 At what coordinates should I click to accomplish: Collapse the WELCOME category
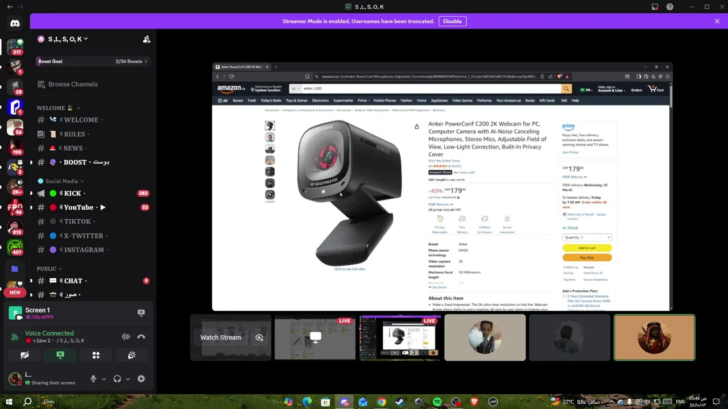[59, 108]
